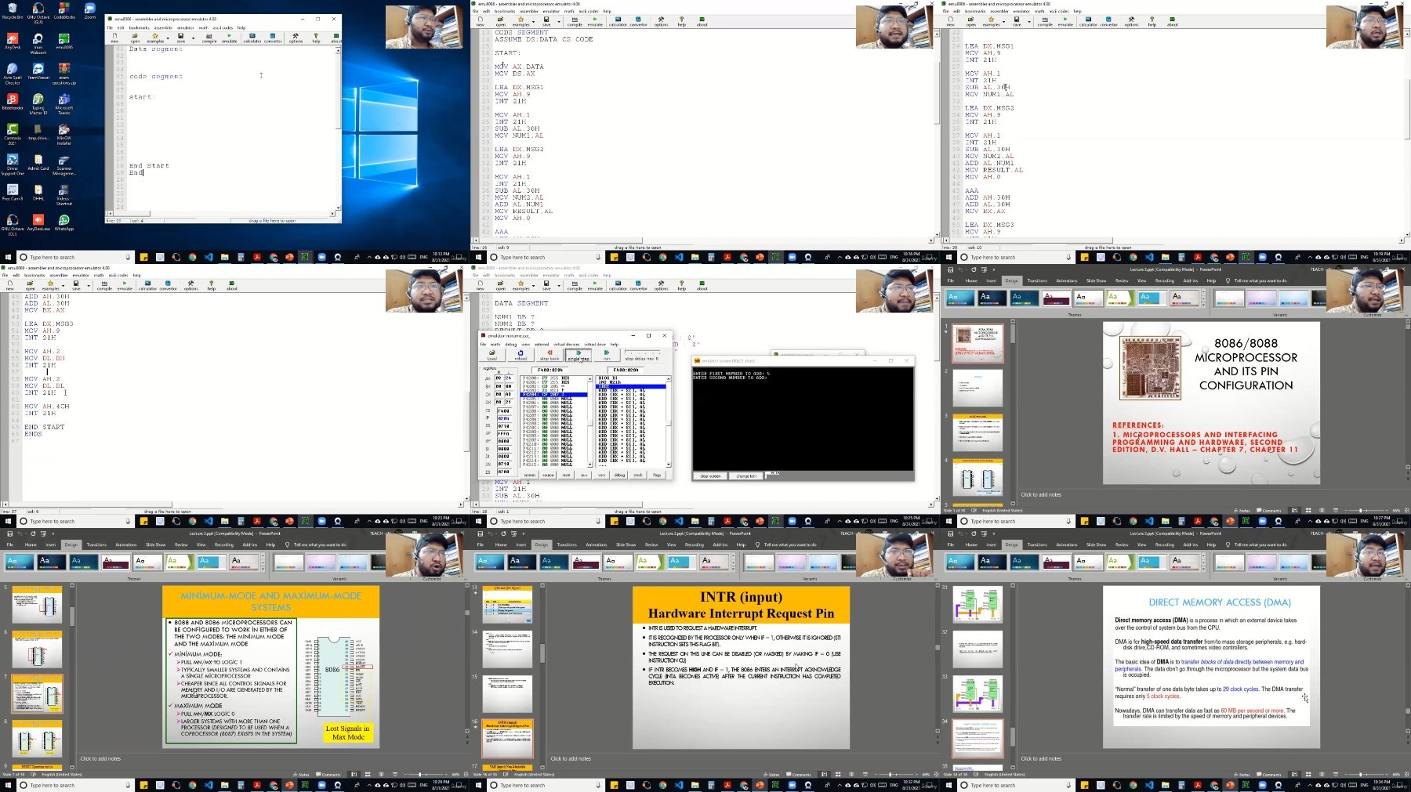Click the step back icon in emulator

click(x=550, y=355)
